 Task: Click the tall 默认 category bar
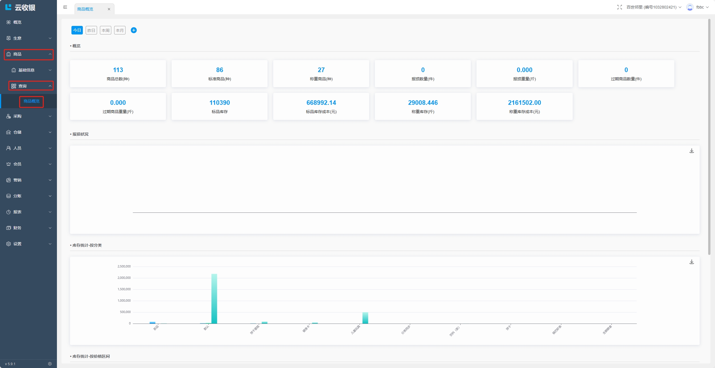[214, 299]
